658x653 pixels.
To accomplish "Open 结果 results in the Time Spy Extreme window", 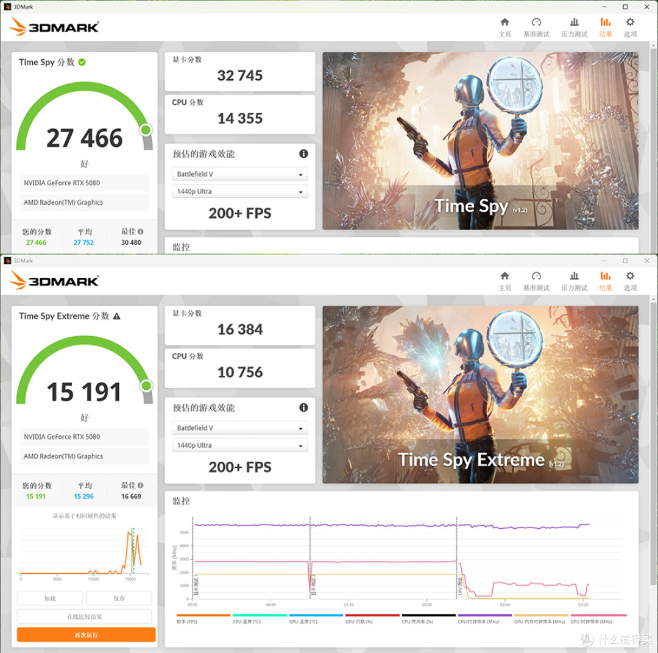I will tap(605, 281).
